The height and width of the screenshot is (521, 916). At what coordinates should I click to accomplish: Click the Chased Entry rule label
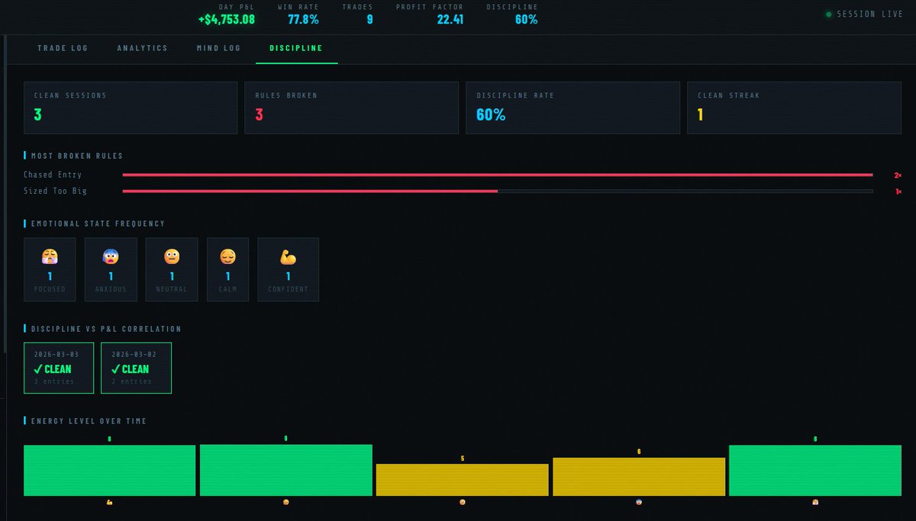53,175
